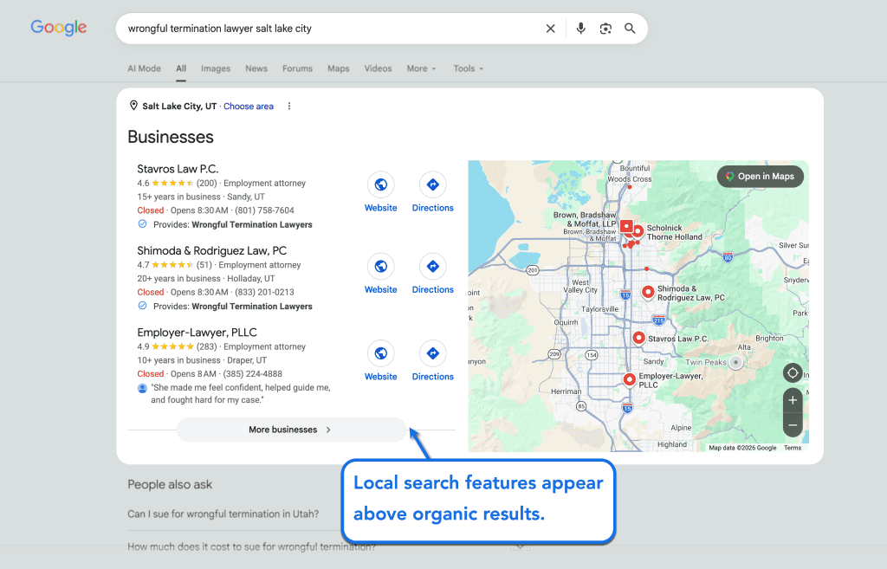The height and width of the screenshot is (569, 887).
Task: Zoom in on the map with plus button
Action: 793,400
